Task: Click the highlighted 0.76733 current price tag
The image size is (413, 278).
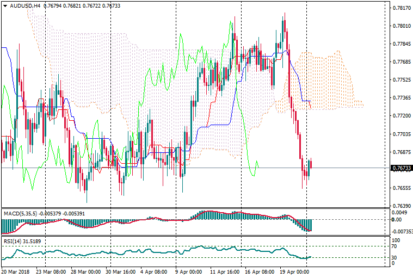Action: click(x=401, y=168)
